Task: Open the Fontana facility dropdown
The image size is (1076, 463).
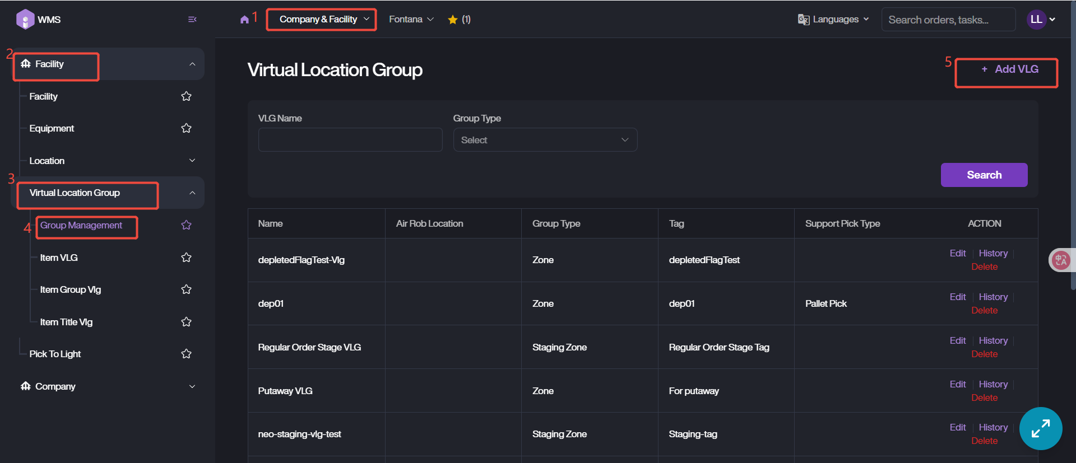Action: pos(411,20)
